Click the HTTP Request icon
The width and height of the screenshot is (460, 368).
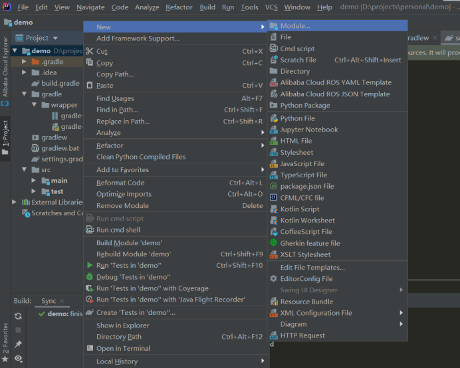point(273,335)
